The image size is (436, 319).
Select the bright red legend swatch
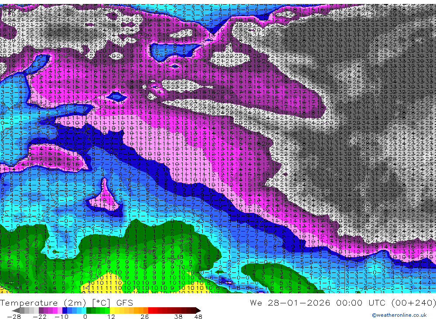pos(150,310)
